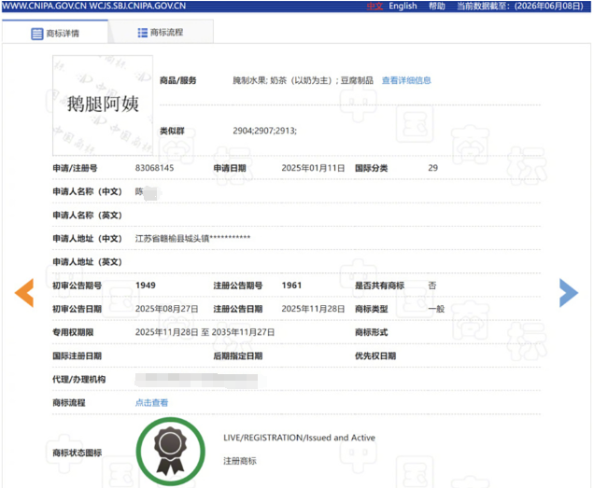Select shared trademark value 否

(432, 286)
